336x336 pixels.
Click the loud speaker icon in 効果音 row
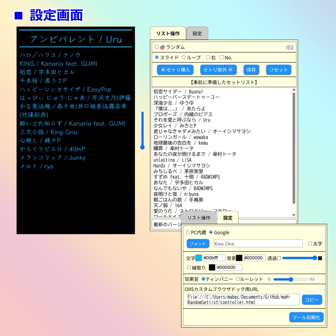312,279
